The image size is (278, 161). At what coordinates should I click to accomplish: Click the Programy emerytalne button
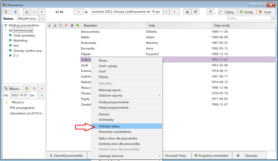click(212, 155)
